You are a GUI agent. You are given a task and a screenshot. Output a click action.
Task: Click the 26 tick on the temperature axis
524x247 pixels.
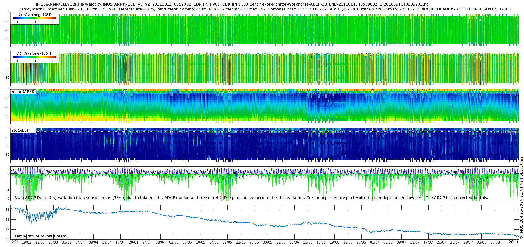[x=8, y=209]
